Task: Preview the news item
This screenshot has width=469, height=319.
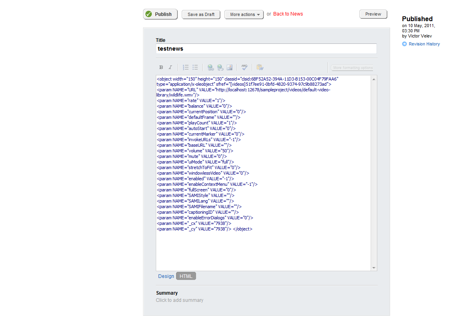Action: 373,14
